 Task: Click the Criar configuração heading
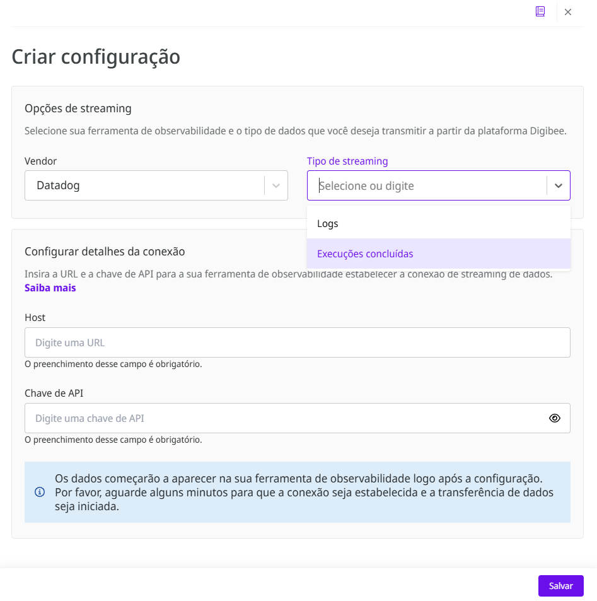coord(96,57)
